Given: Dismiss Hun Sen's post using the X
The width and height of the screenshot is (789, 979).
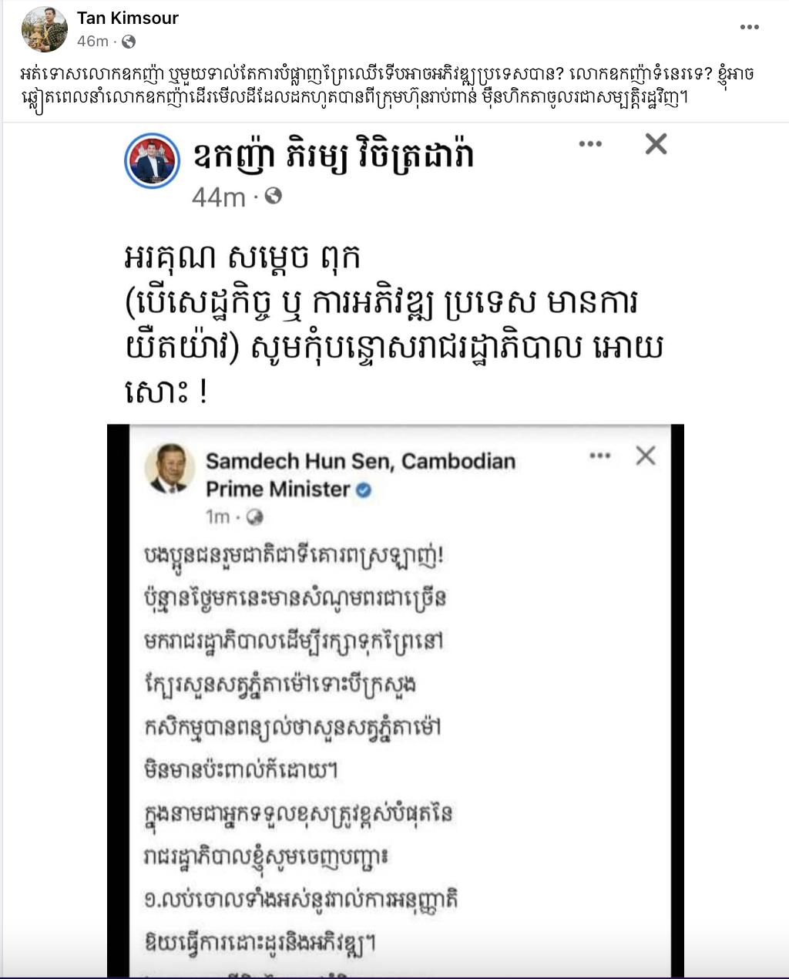Looking at the screenshot, I should [646, 456].
